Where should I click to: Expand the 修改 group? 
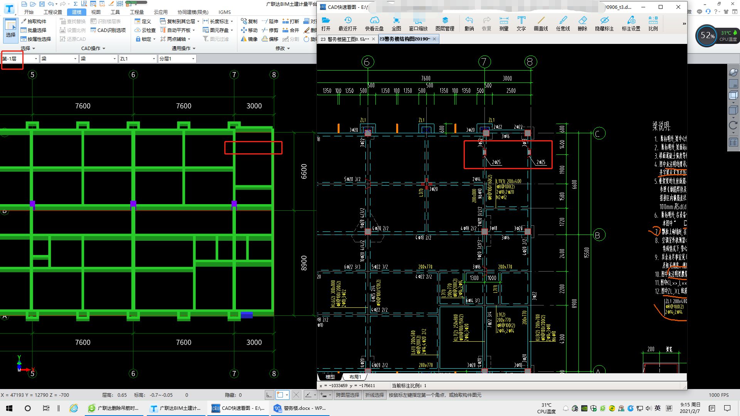(x=283, y=48)
